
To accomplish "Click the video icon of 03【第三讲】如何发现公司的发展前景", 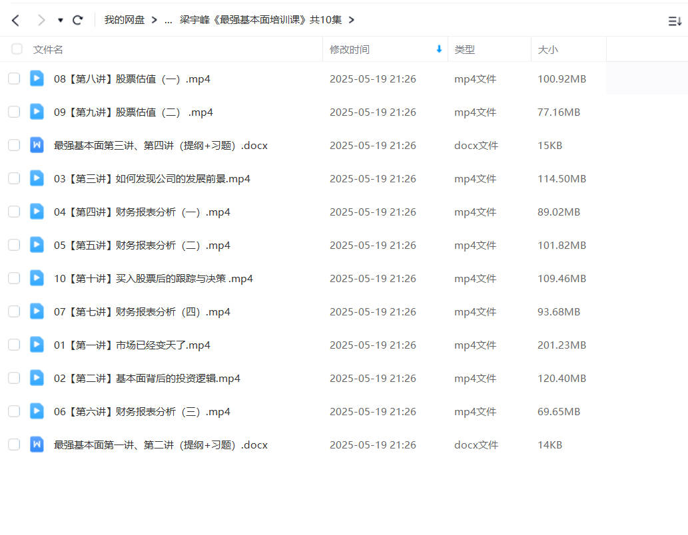I will coord(37,178).
